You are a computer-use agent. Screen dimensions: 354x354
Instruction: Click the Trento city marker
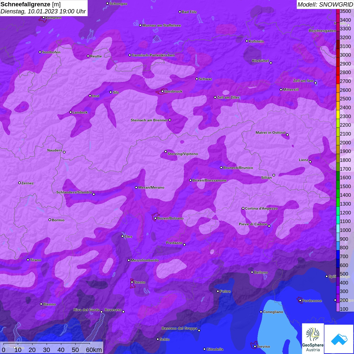[132, 282]
